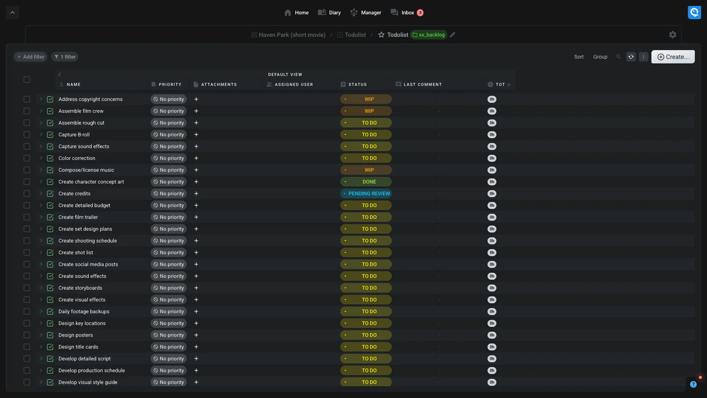Select the Create credits row checkbox
This screenshot has width=707, height=398.
pyautogui.click(x=27, y=193)
